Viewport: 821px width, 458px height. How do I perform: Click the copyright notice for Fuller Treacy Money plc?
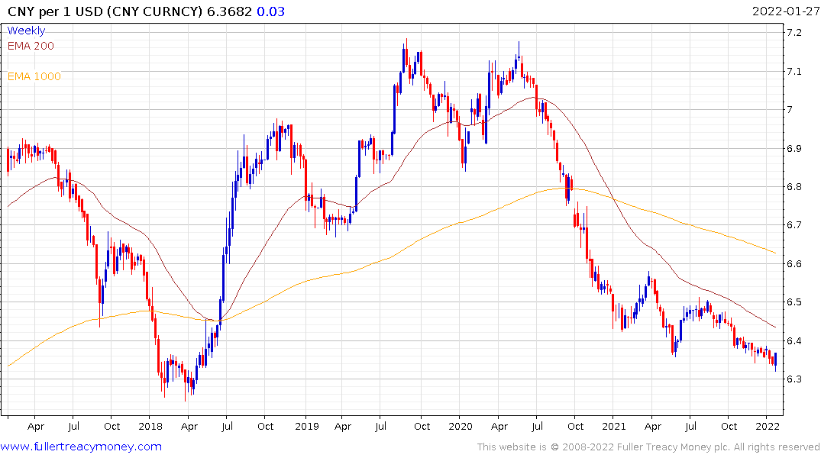tap(648, 447)
